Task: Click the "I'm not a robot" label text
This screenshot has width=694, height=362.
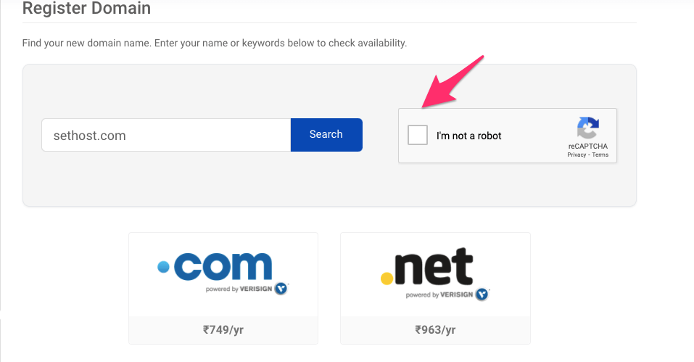Action: point(468,136)
